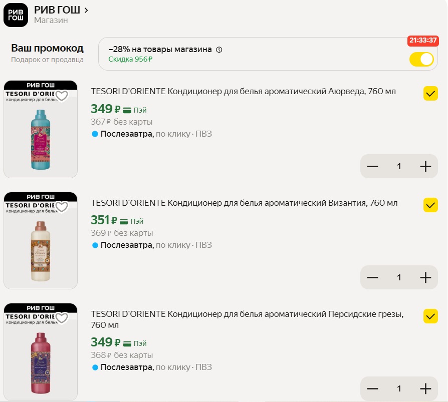Toggle the −28% promocode switch off
Image resolution: width=448 pixels, height=402 pixels.
click(x=421, y=59)
